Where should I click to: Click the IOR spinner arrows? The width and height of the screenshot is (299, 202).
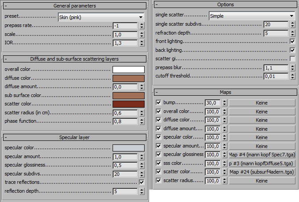(141, 43)
